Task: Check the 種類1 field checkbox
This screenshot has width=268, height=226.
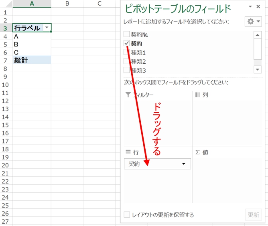Action: (x=127, y=52)
